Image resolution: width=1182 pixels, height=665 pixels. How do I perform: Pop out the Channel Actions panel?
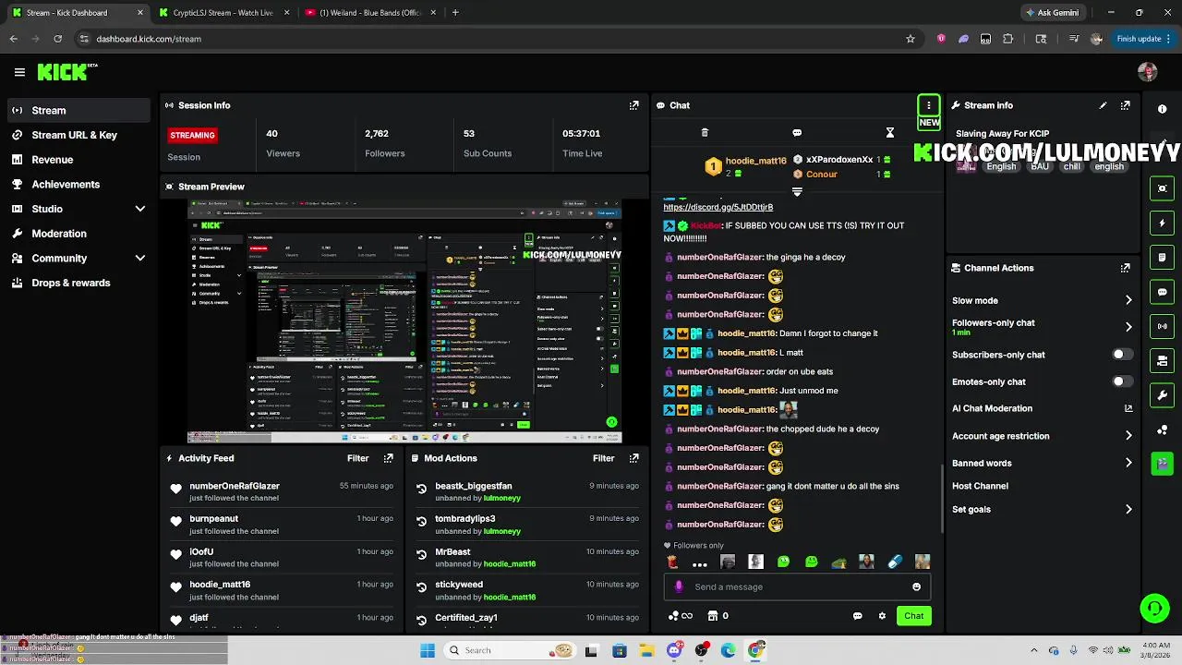pos(1125,268)
